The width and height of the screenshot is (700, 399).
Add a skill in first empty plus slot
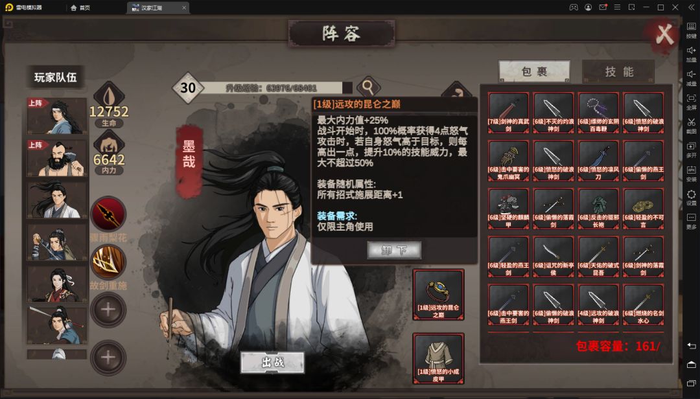108,310
